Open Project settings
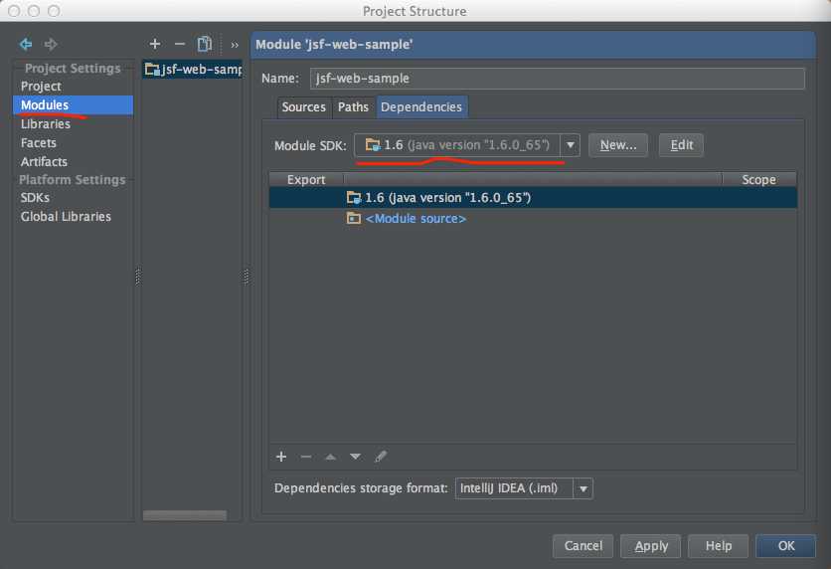 [x=41, y=86]
